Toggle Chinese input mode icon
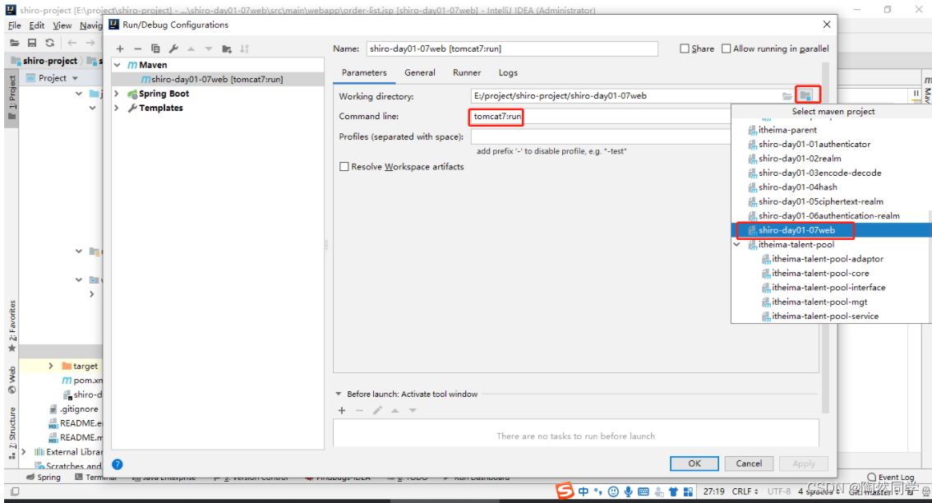This screenshot has width=932, height=503. (x=583, y=491)
